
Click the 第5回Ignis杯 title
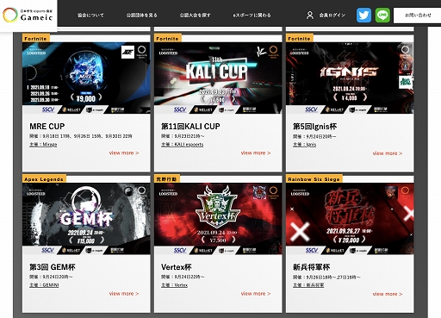click(314, 127)
